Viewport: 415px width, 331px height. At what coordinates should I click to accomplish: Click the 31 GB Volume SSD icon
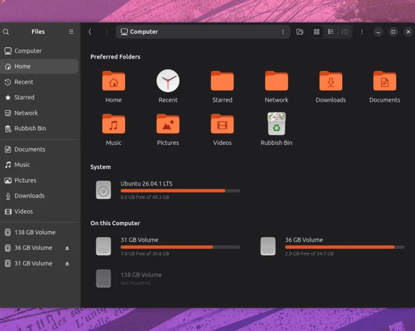tap(103, 246)
